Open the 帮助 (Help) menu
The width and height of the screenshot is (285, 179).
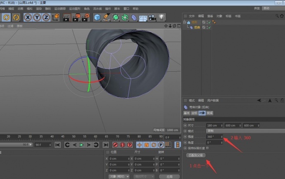coord(135,9)
